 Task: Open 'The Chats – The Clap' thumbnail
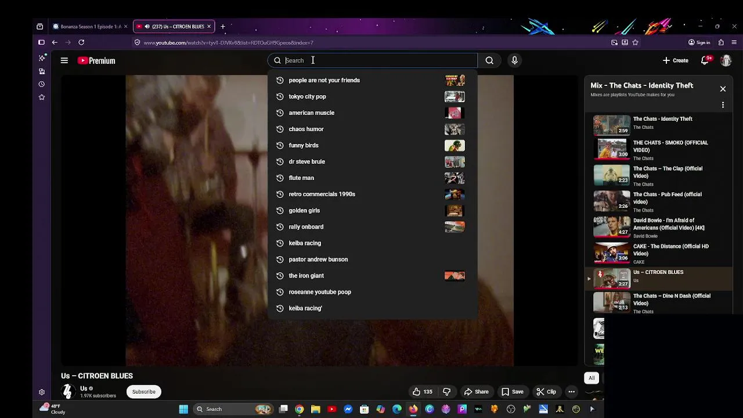611,175
